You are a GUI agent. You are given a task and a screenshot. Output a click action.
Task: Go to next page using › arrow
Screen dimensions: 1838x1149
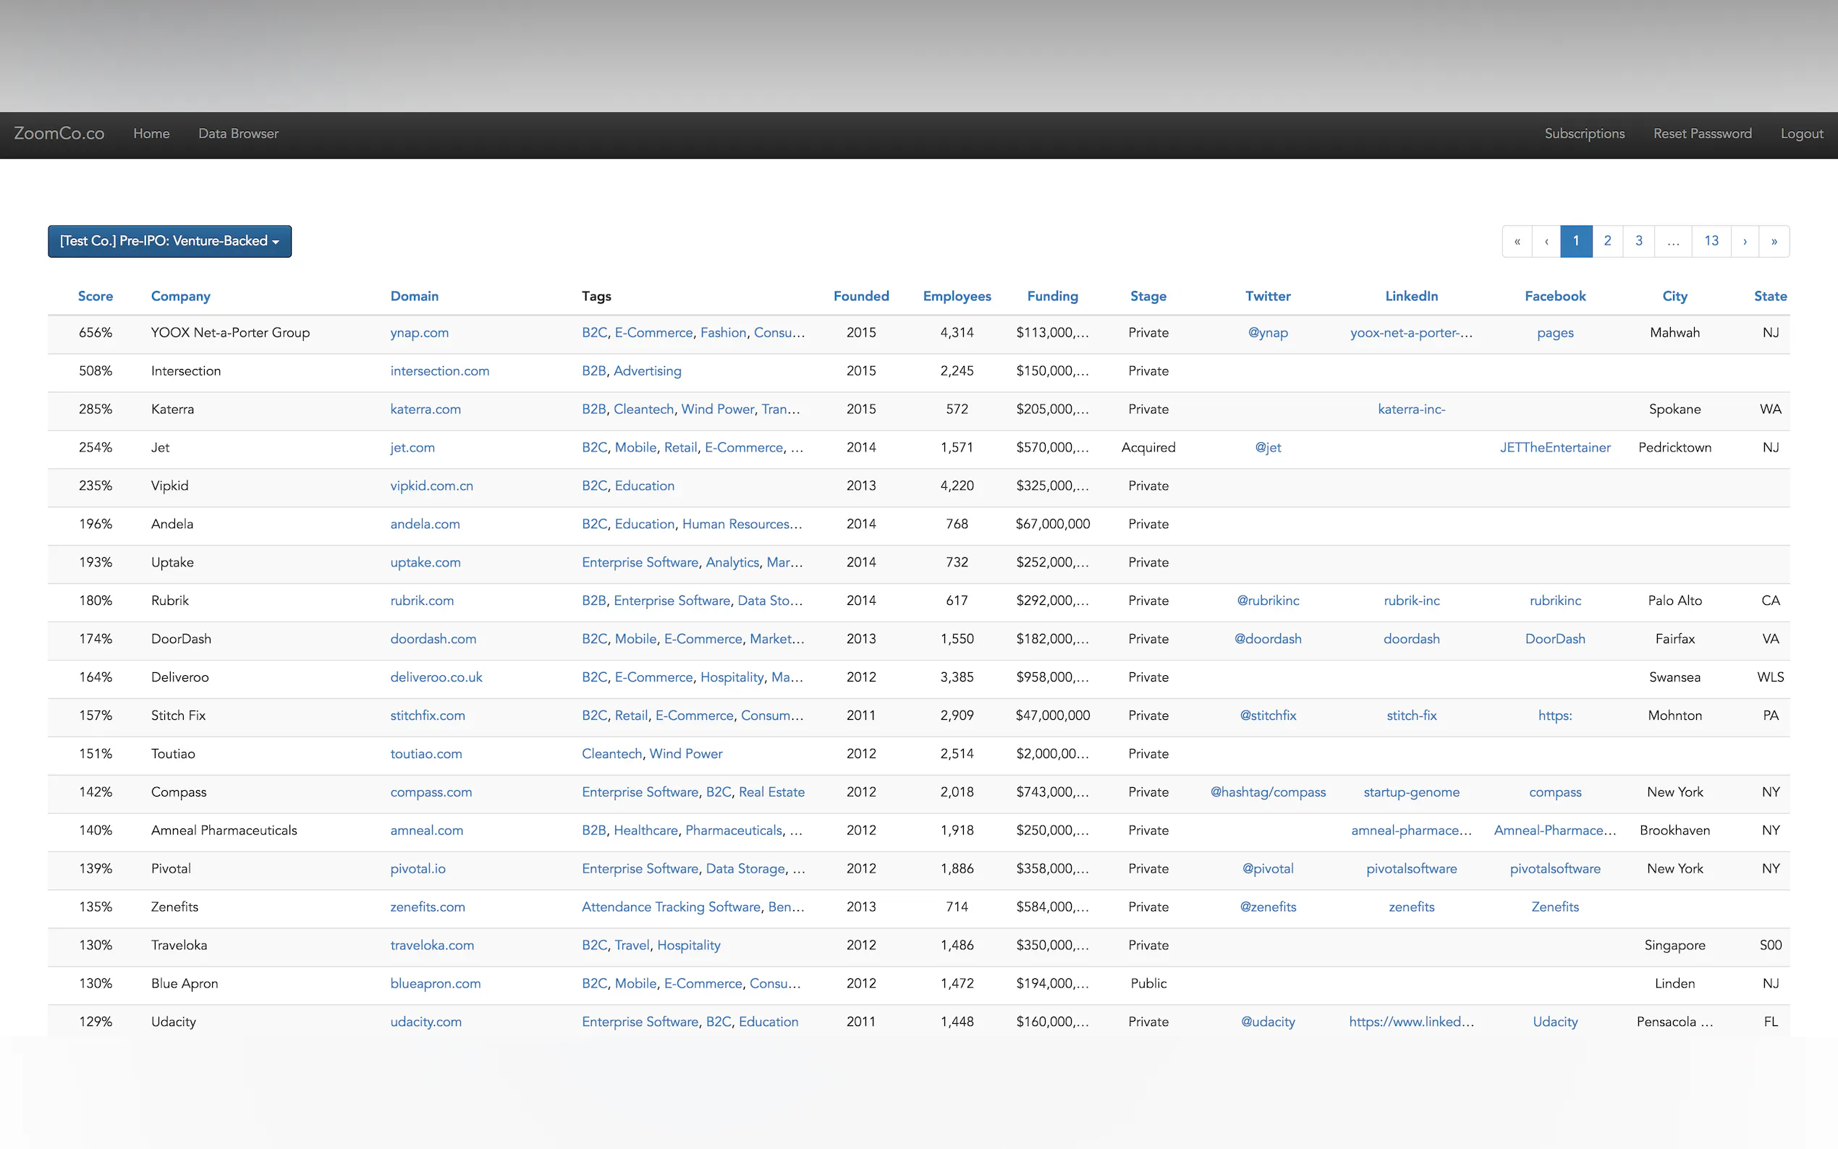tap(1745, 241)
